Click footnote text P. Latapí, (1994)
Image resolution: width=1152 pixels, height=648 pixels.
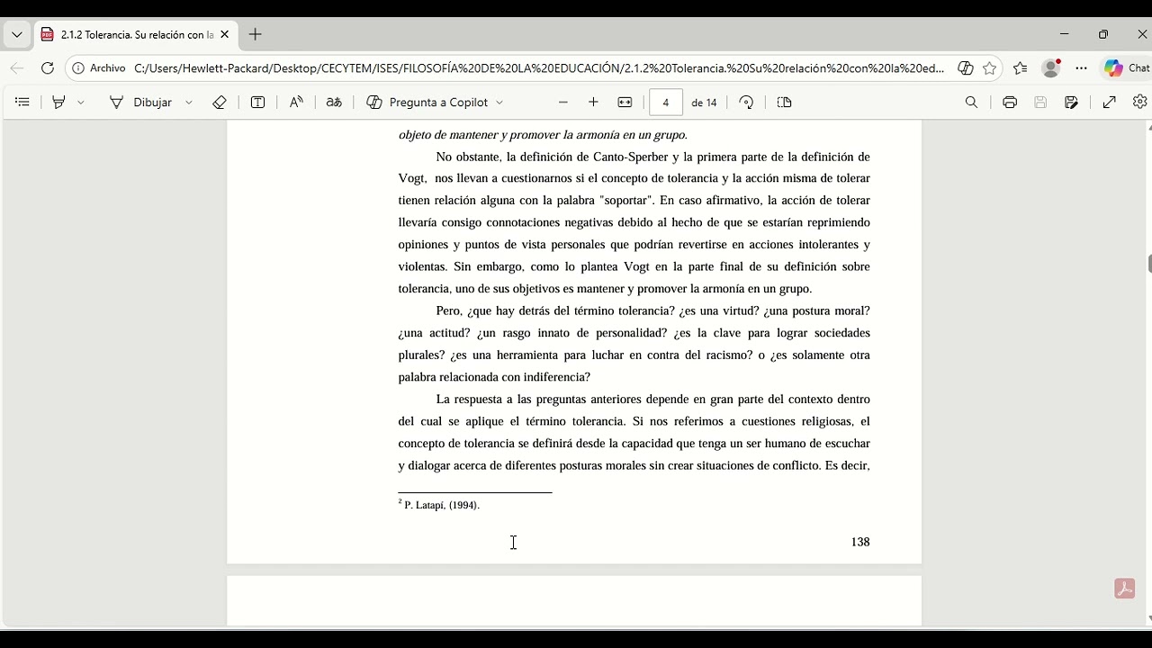(442, 506)
